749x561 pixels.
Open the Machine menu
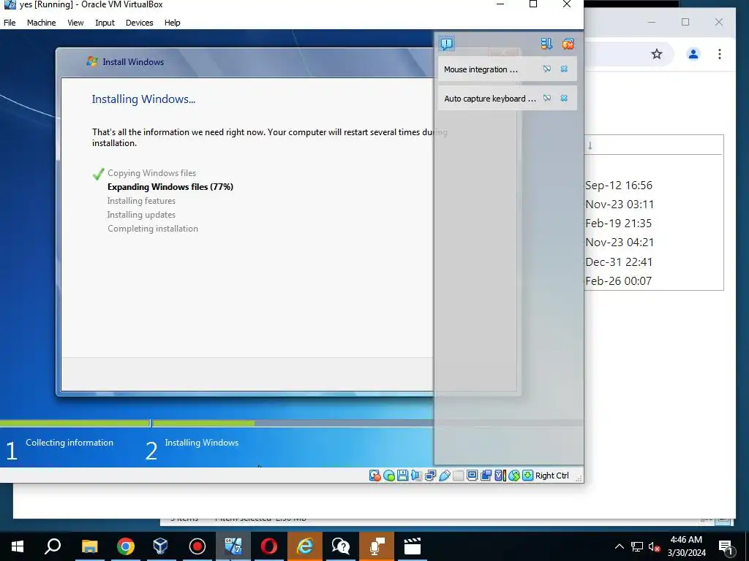click(41, 23)
